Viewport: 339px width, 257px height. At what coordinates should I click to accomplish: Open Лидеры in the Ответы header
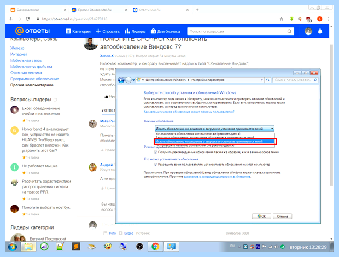[135, 31]
